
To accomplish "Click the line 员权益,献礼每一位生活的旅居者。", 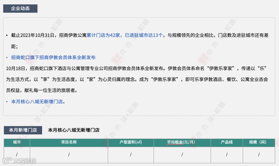I will 42,90.
